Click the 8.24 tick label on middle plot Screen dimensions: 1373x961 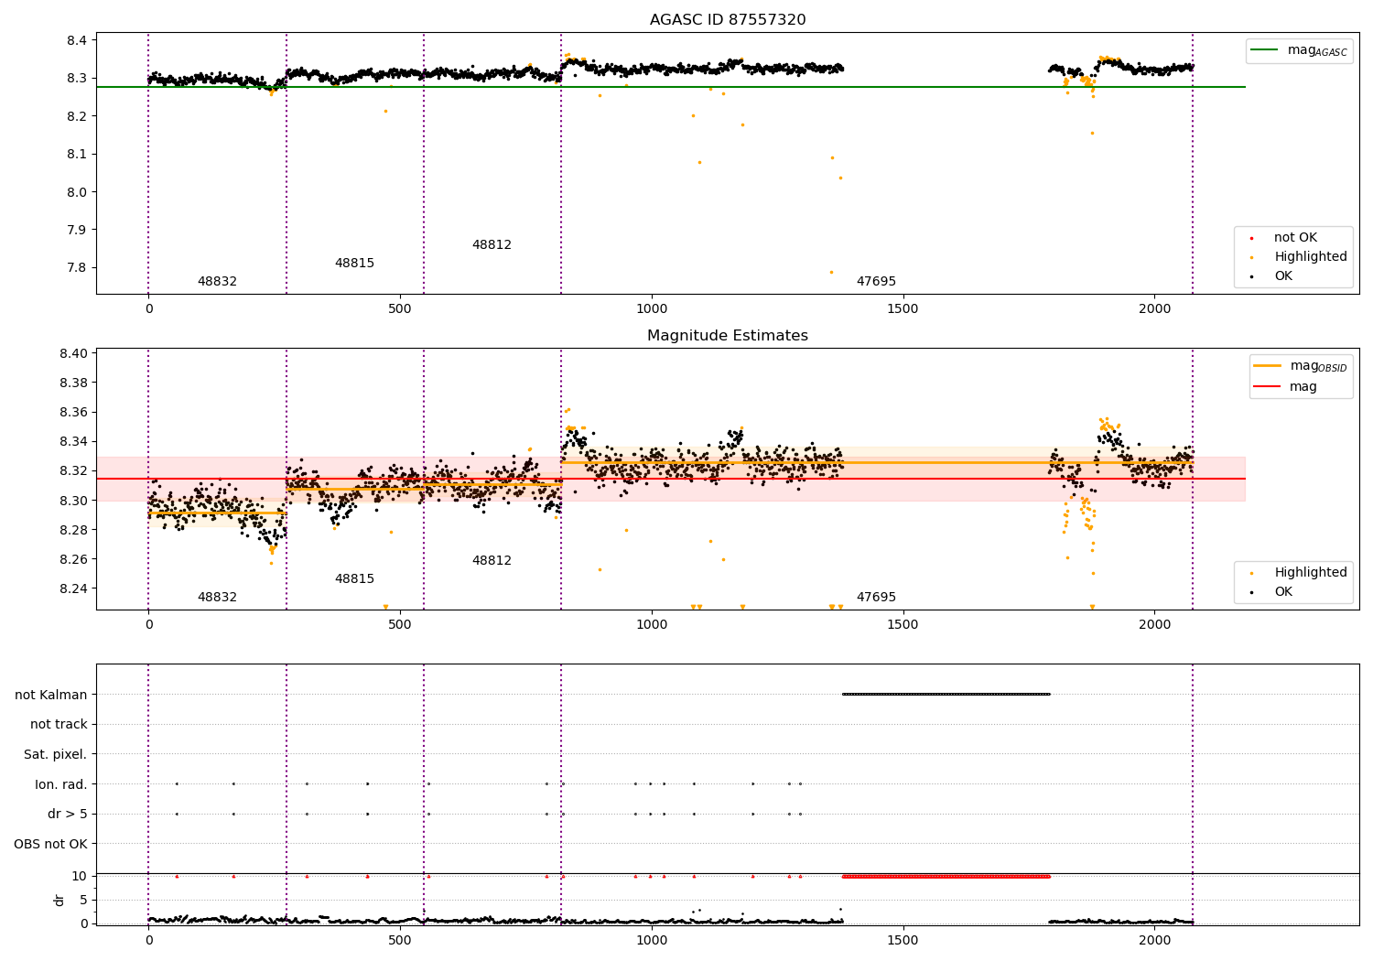click(73, 589)
